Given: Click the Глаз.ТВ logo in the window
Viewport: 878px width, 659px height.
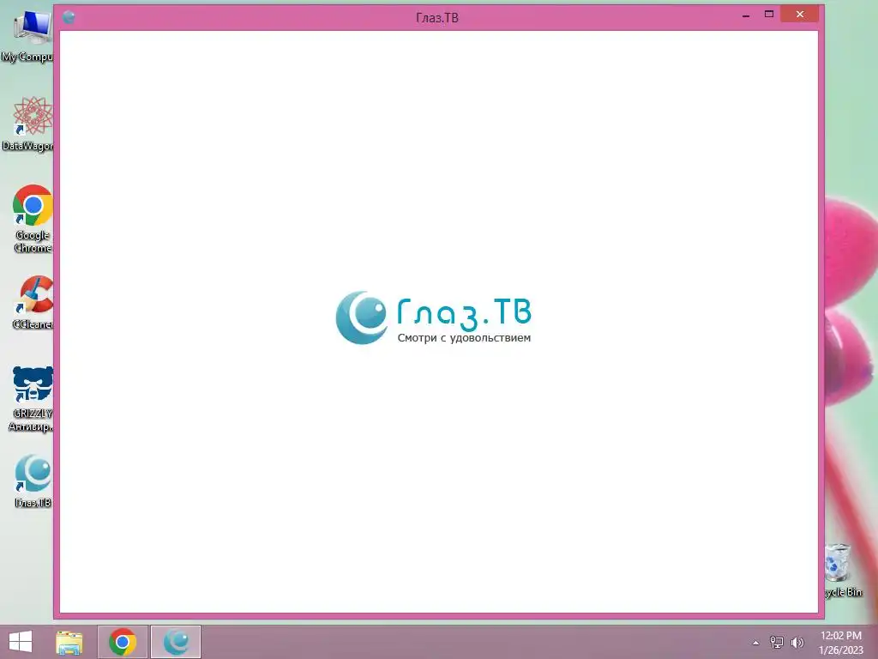Looking at the screenshot, I should pos(433,317).
